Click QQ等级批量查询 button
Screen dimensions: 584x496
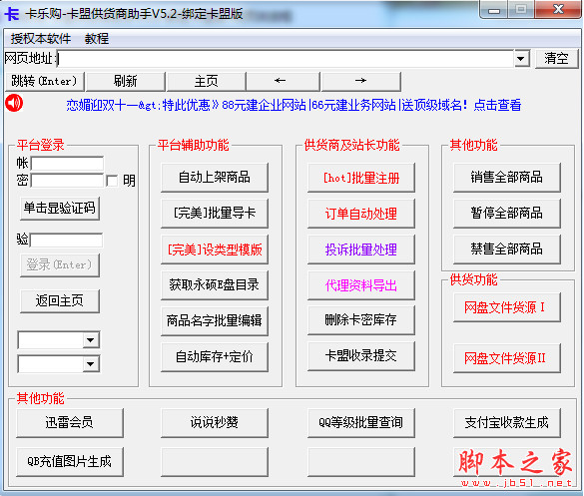[361, 422]
